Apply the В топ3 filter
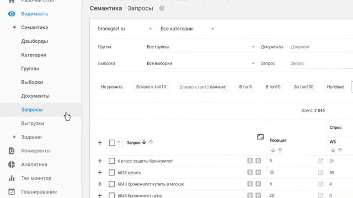Viewport: 353px width, 198px height. pos(245,87)
